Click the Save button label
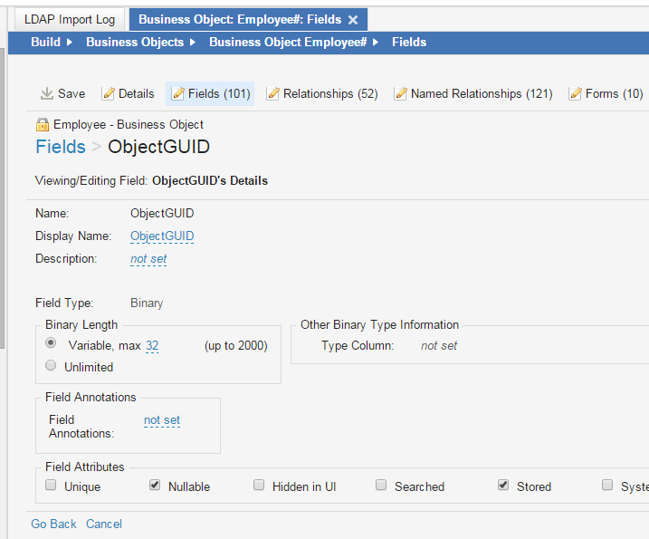This screenshot has width=649, height=539. [x=72, y=93]
